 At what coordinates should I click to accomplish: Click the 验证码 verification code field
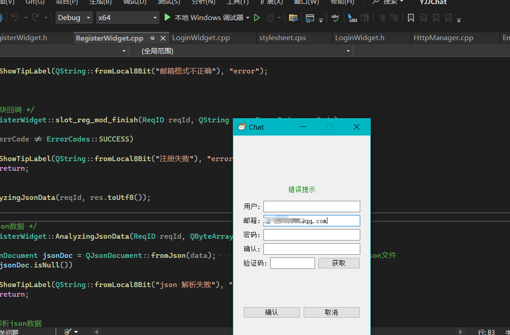pyautogui.click(x=292, y=263)
